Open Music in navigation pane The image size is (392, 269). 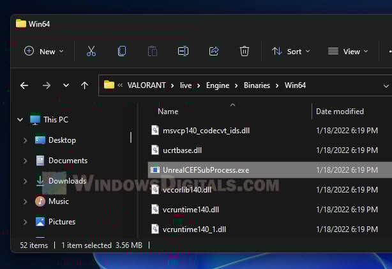pyautogui.click(x=59, y=201)
